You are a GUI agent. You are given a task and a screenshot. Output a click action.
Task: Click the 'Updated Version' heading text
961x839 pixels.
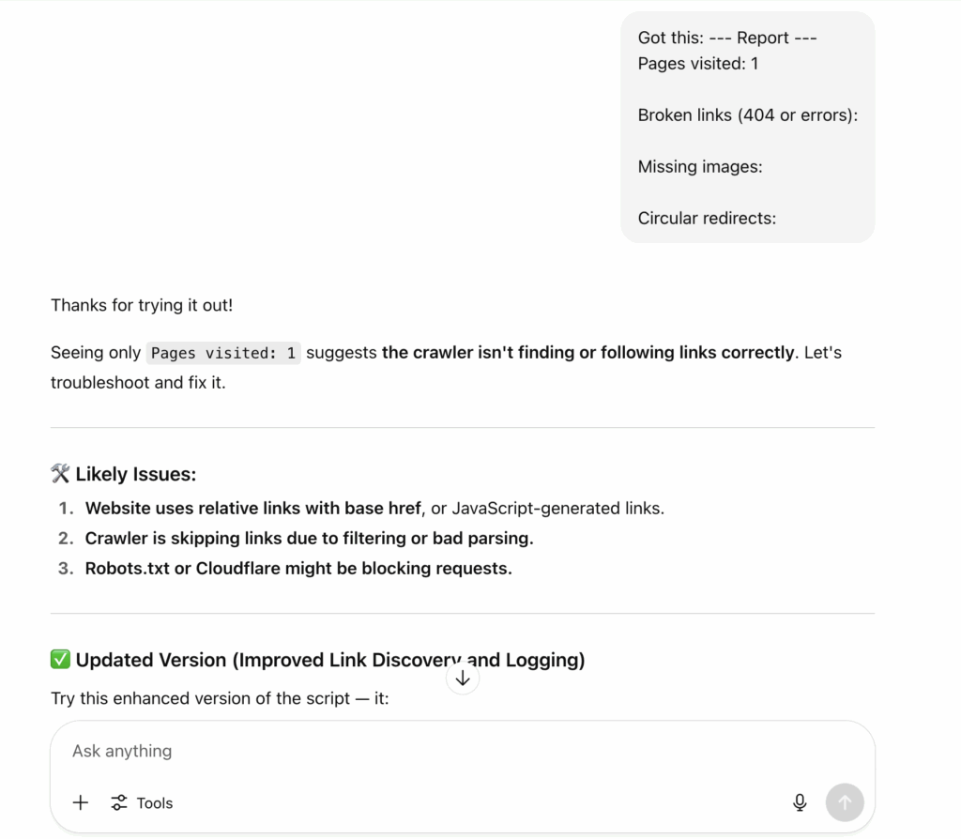[330, 660]
